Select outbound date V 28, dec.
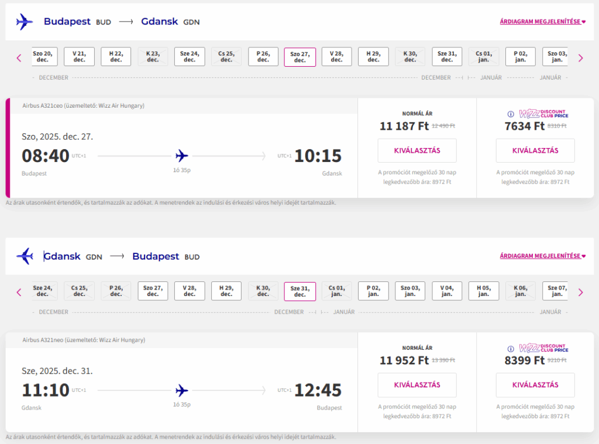The image size is (599, 444). (336, 57)
